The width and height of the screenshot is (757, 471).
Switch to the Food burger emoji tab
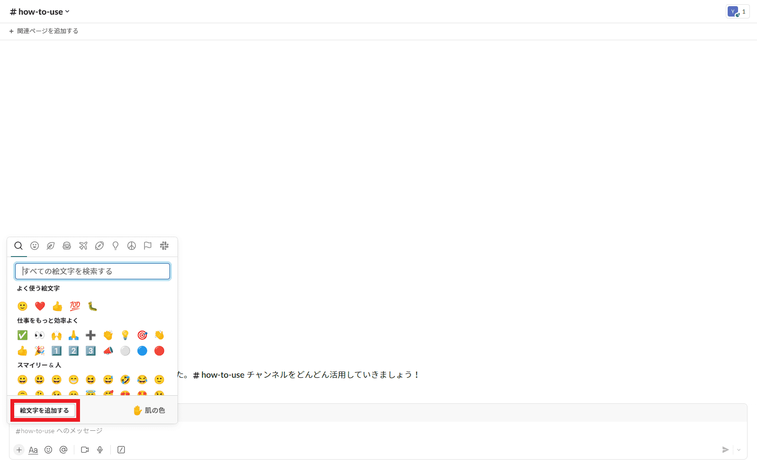coord(67,246)
